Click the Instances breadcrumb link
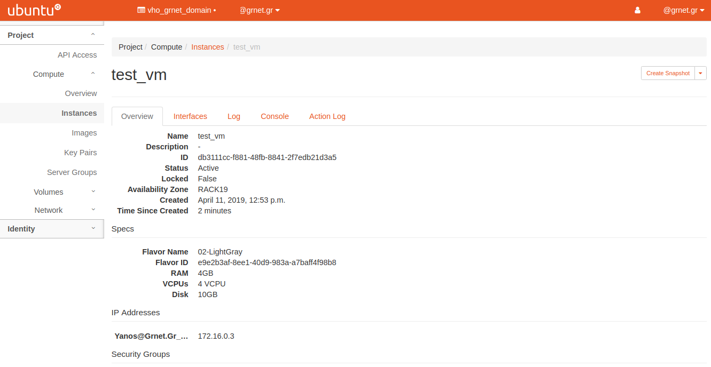 [x=207, y=47]
